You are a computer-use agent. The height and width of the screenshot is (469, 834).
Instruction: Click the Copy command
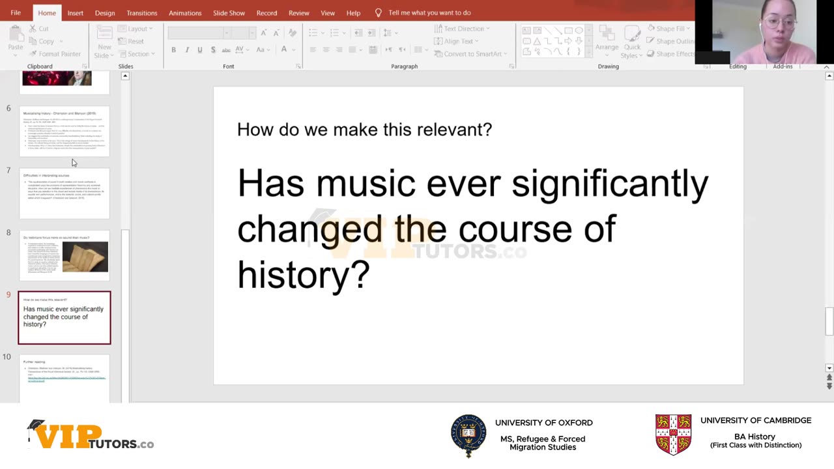41,41
